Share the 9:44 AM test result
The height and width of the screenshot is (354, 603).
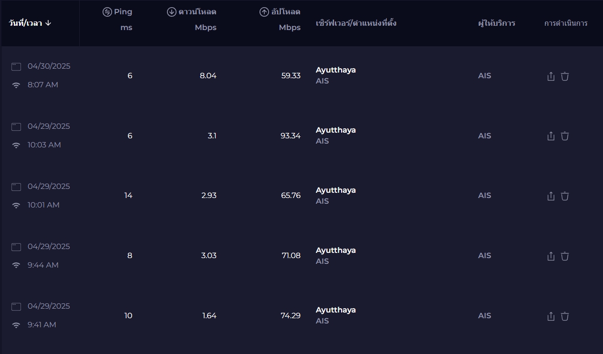551,256
